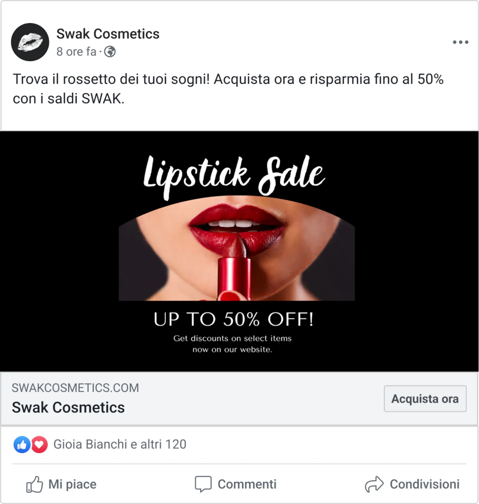Click the red lipstick photo in the ad
The height and width of the screenshot is (504, 479).
click(x=237, y=248)
